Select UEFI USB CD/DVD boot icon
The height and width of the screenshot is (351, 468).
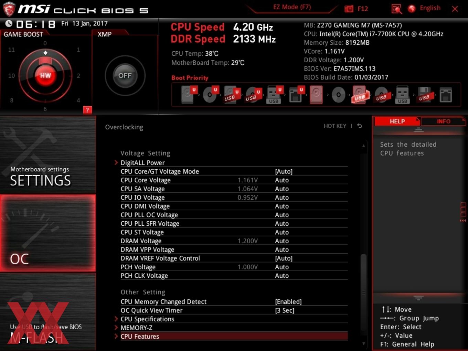[x=253, y=95]
